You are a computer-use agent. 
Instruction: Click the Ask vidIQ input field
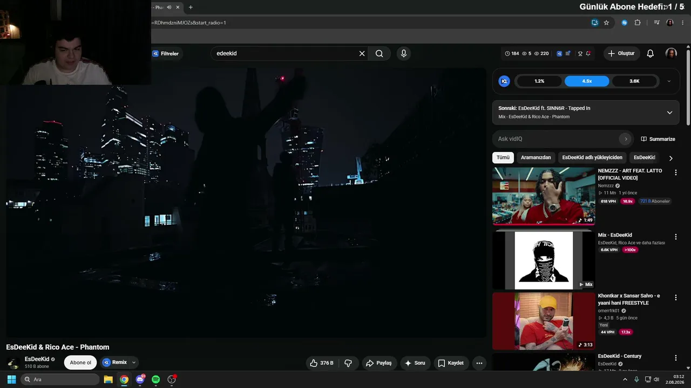[x=557, y=139]
